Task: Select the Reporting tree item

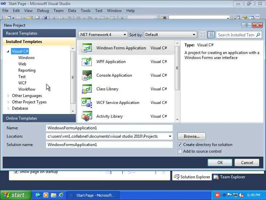Action: point(27,70)
